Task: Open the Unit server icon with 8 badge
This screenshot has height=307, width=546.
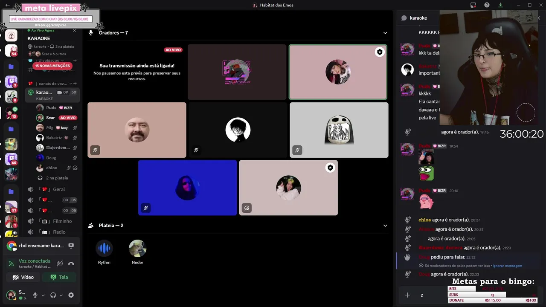Action: tap(11, 97)
